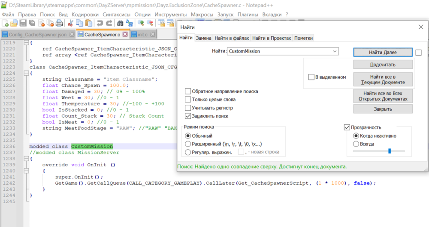The width and height of the screenshot is (429, 227).
Task: Collapse the CustomMission block at line 1238
Action: pos(26,159)
